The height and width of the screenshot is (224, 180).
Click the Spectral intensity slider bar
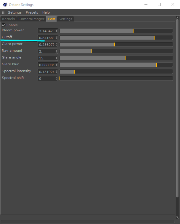click(116, 72)
